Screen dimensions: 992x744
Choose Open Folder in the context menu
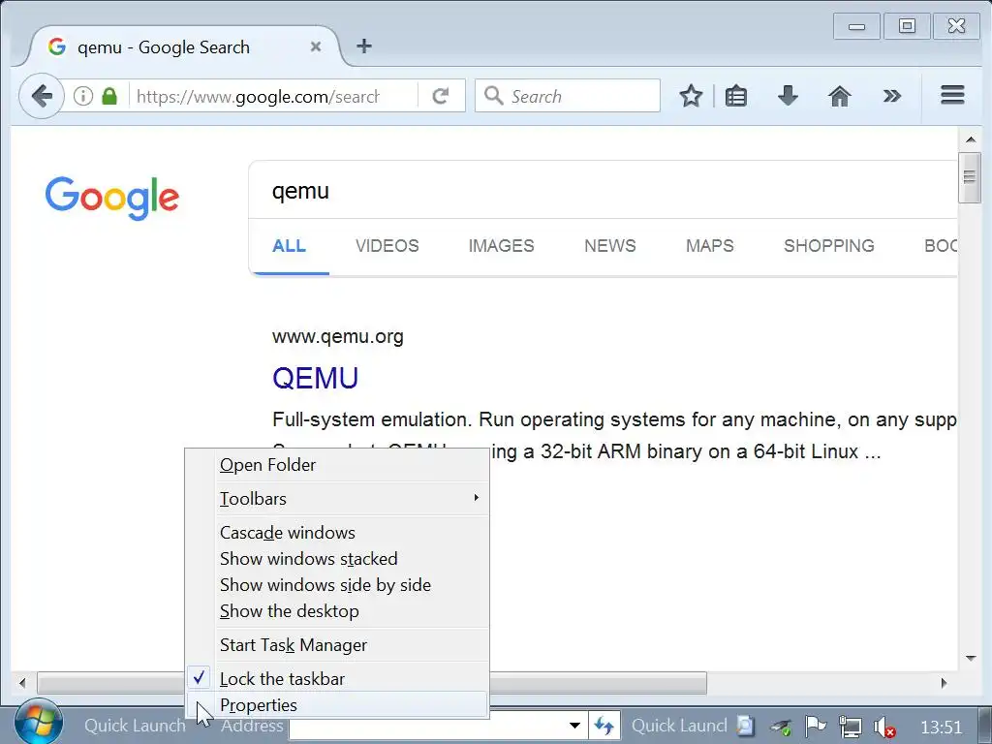click(x=337, y=465)
